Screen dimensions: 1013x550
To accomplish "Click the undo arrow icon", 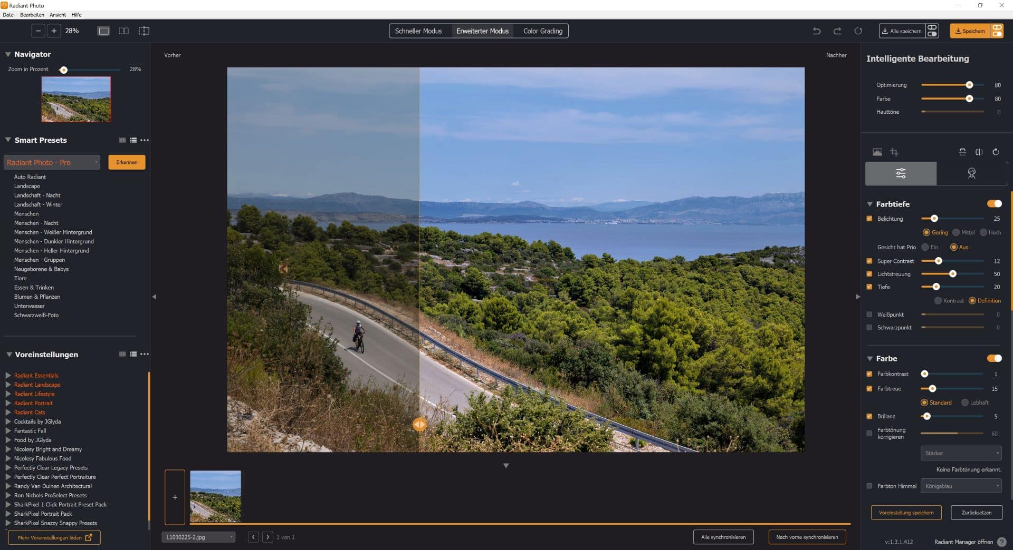I will (x=816, y=31).
